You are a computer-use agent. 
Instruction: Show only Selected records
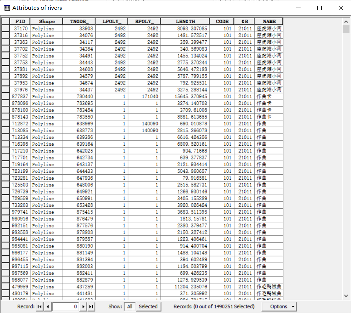(x=148, y=306)
